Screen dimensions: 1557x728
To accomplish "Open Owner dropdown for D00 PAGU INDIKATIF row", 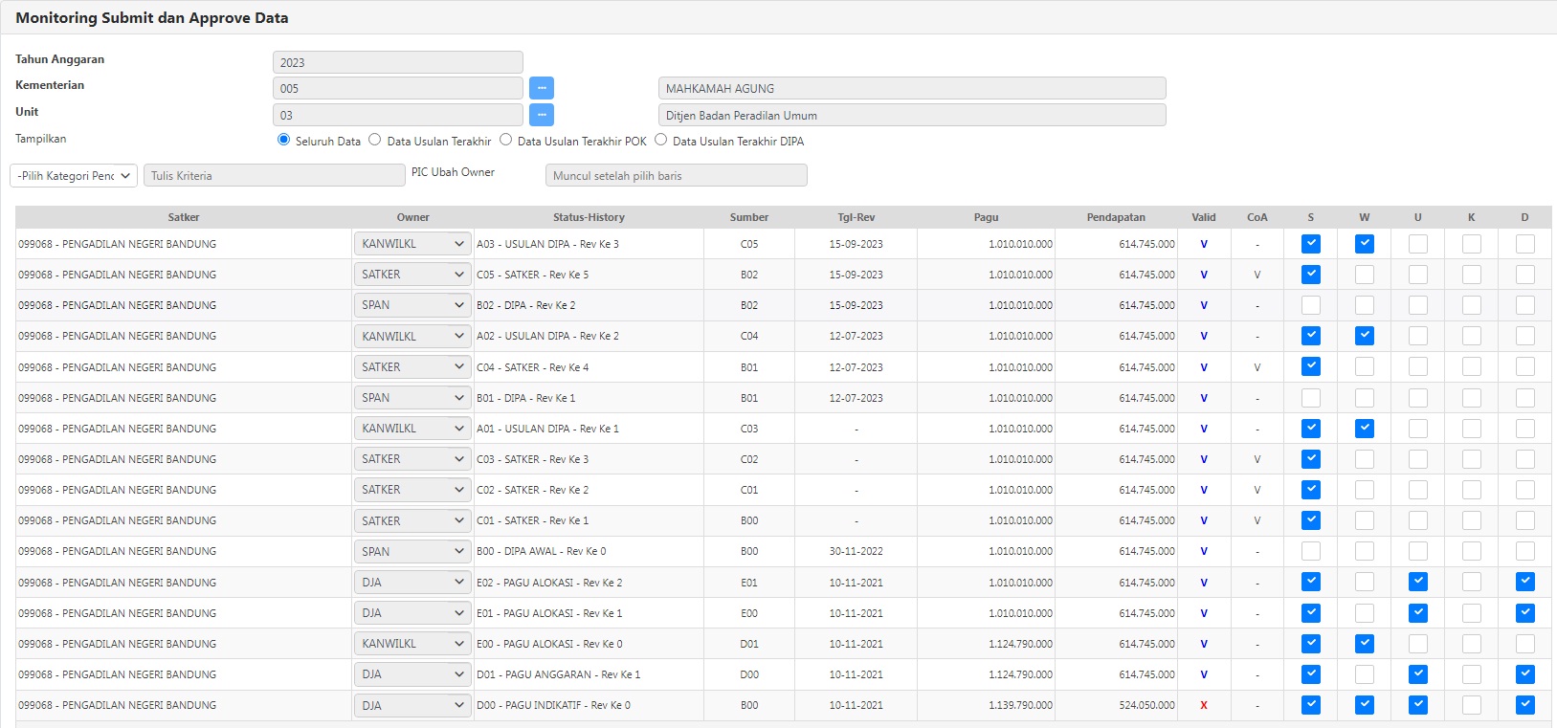I will pyautogui.click(x=412, y=706).
